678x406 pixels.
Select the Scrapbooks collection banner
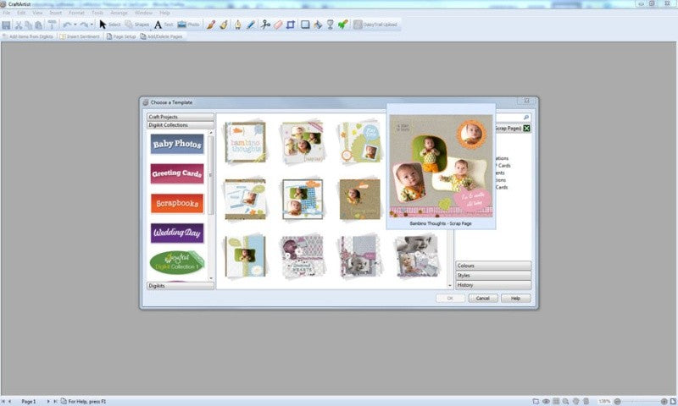pyautogui.click(x=177, y=203)
